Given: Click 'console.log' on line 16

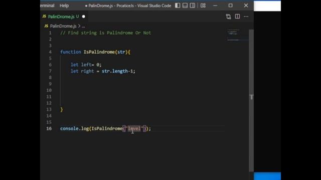Looking at the screenshot, I should pos(74,128).
